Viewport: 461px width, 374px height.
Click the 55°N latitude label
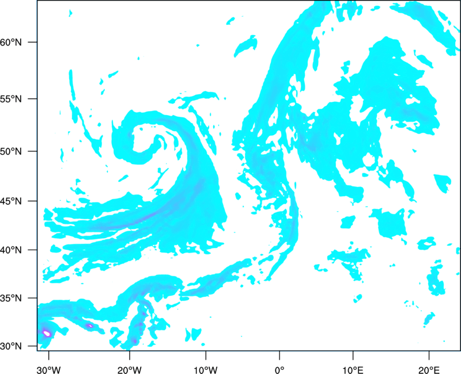tap(11, 99)
